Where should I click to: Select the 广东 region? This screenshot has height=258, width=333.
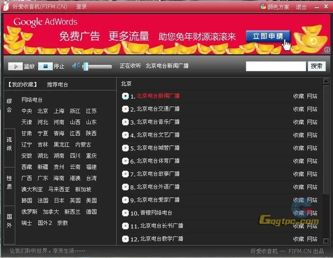point(43,178)
